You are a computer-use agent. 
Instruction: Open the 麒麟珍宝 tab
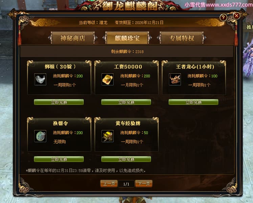tap(127, 38)
